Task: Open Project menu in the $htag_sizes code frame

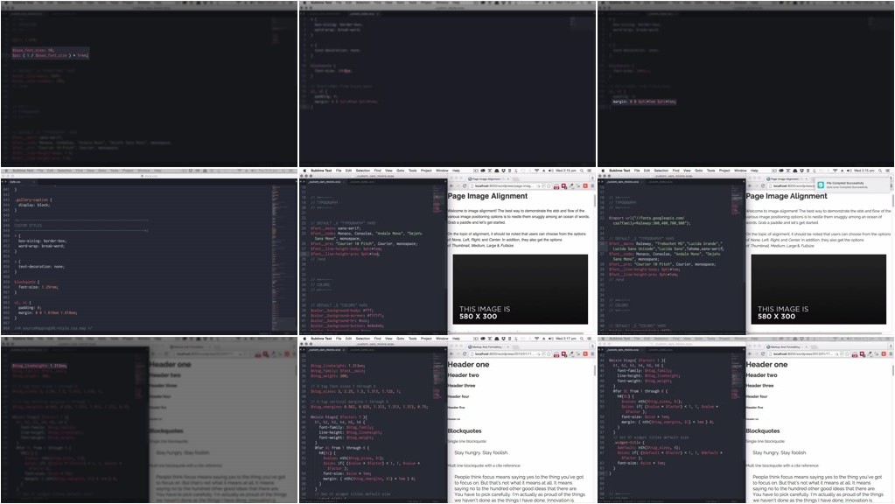Action: tap(426, 339)
